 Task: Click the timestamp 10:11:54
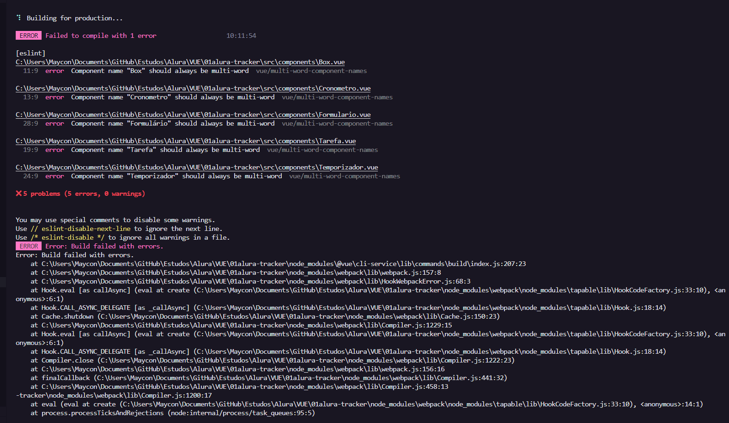click(241, 36)
